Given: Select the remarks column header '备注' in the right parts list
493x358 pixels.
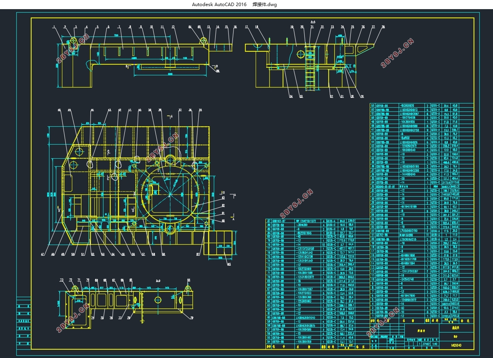Looking at the screenshot, I should (x=465, y=321).
